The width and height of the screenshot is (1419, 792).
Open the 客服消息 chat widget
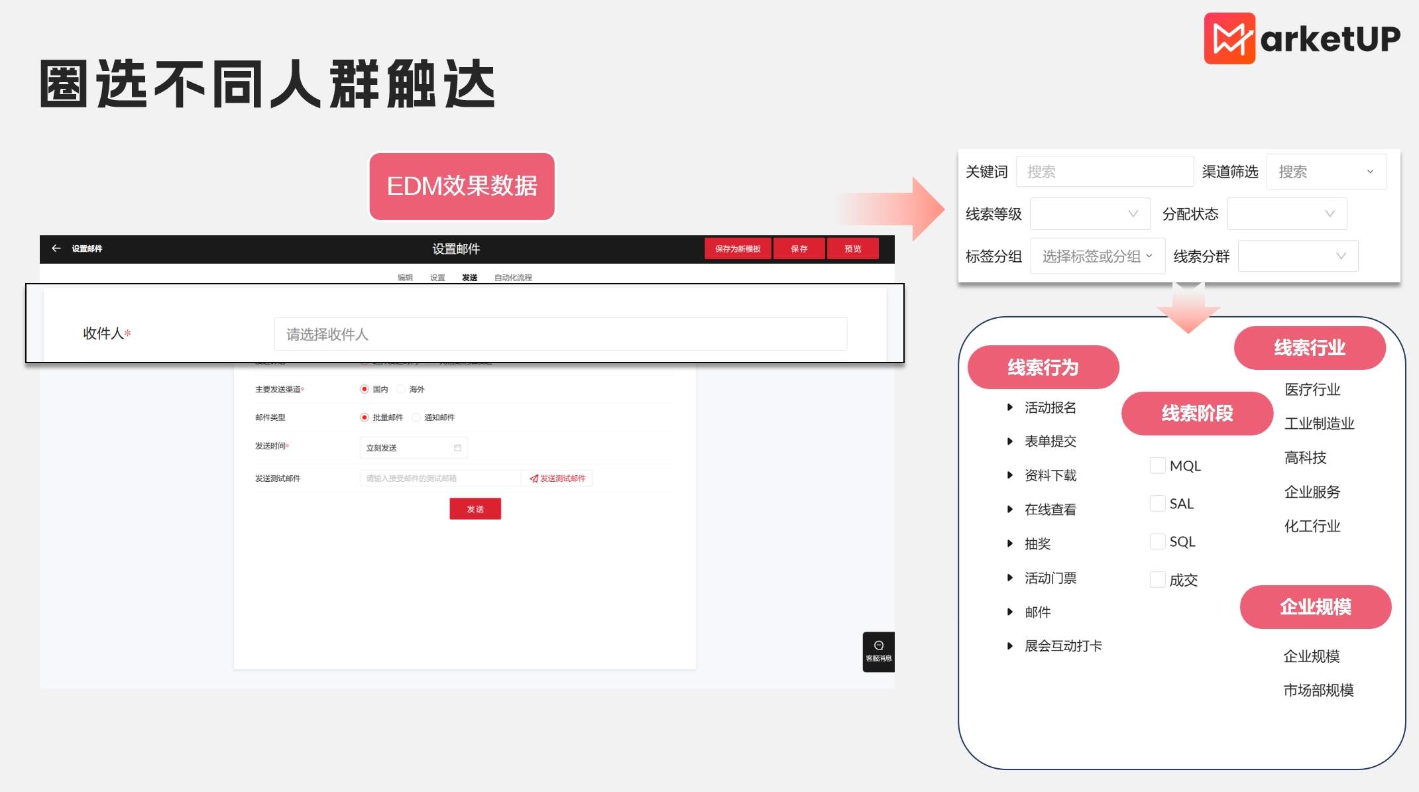click(878, 651)
